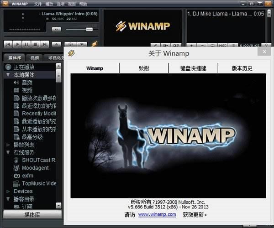Click the tree scrollbar up arrow

tap(58, 66)
